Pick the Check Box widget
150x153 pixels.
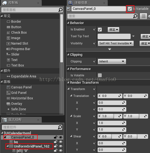(x=17, y=33)
